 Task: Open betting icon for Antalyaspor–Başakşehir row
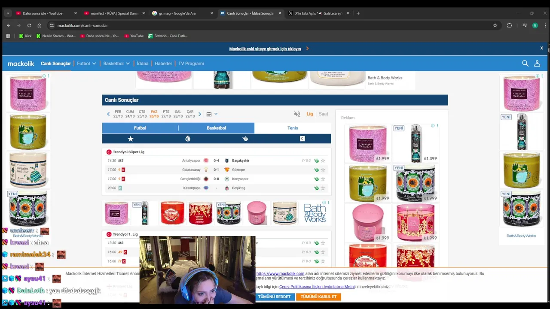pos(316,161)
